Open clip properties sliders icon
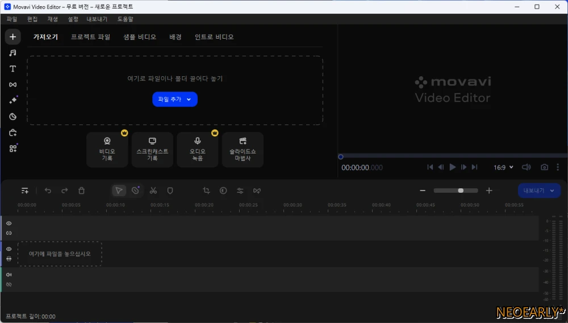The height and width of the screenshot is (323, 568). point(240,191)
